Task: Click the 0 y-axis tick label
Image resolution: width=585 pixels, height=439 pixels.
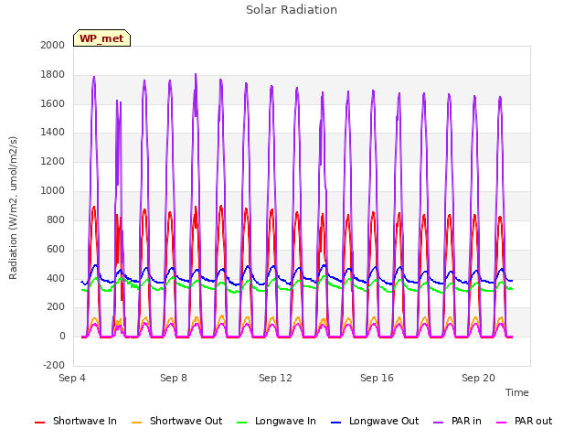Action: [62, 336]
